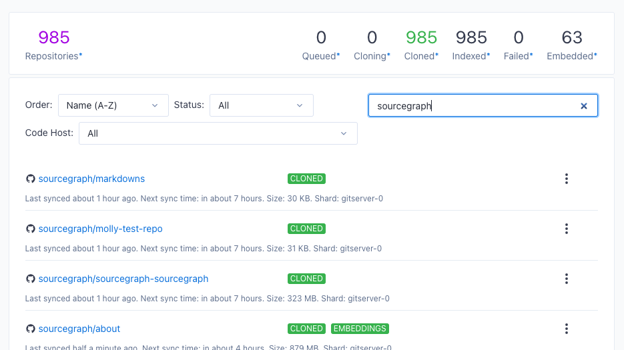Open the sourcegraph/sourcegraph-sourcegraph link
Image resolution: width=624 pixels, height=350 pixels.
123,279
